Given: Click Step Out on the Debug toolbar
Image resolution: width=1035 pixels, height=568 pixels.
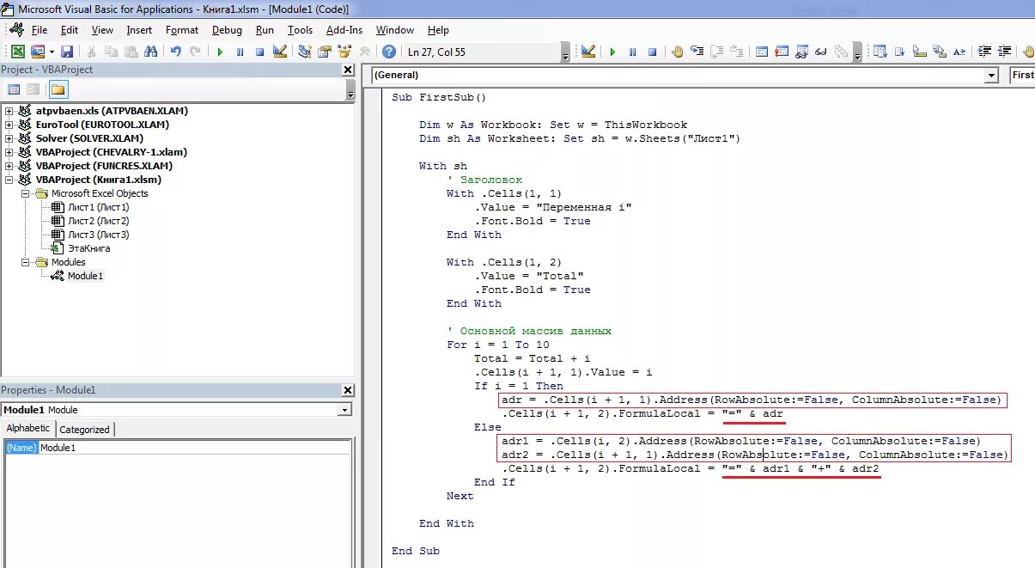Looking at the screenshot, I should click(x=737, y=52).
